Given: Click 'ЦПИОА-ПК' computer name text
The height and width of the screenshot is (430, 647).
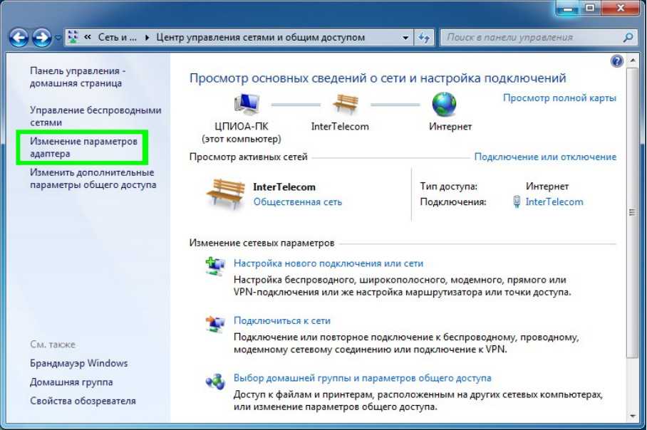Looking at the screenshot, I should point(242,126).
